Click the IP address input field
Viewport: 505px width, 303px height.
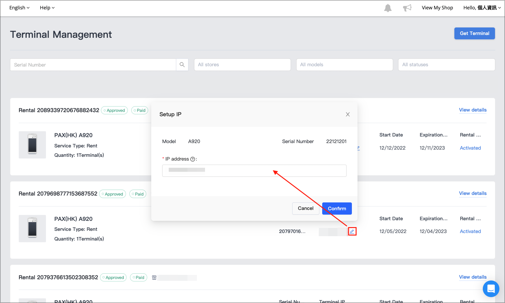pos(254,171)
